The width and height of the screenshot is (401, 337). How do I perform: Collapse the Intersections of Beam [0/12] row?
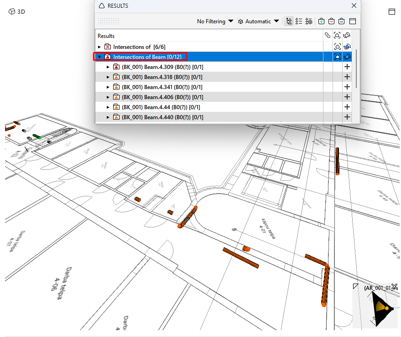99,57
